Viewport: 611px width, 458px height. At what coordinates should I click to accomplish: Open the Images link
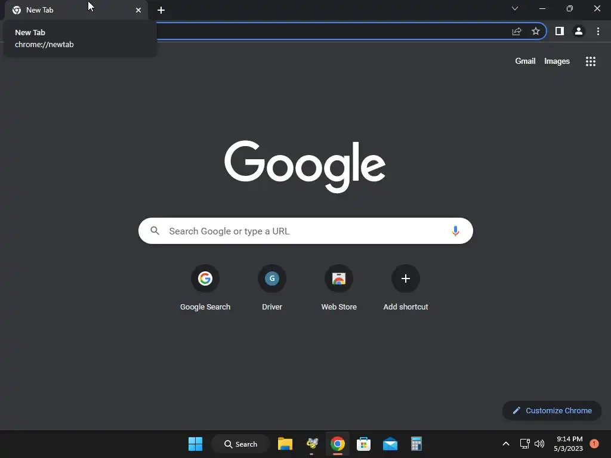(x=557, y=61)
